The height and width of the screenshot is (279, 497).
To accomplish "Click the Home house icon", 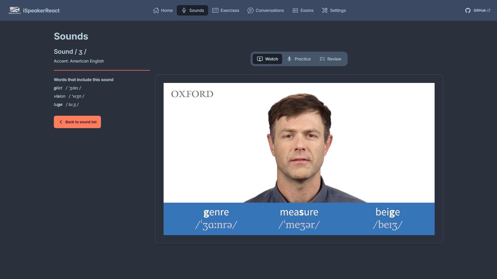I will click(156, 10).
